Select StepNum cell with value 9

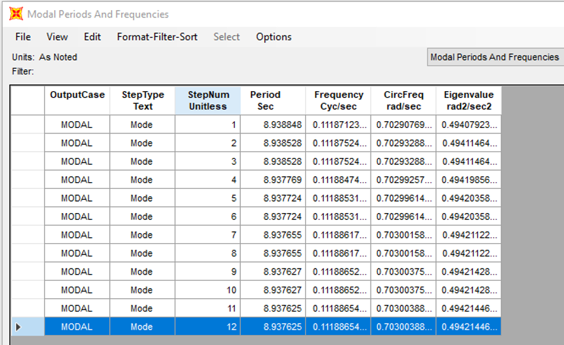208,271
